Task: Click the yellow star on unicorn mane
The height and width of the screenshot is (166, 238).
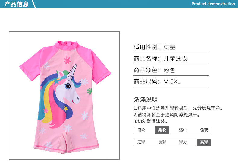Action: pos(66,109)
